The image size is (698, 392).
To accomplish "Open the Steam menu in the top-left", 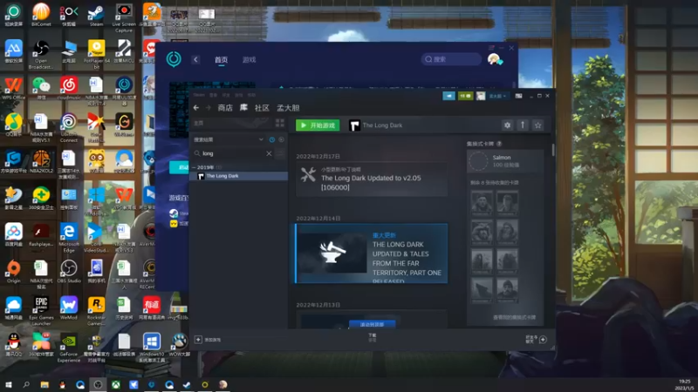I will point(199,95).
